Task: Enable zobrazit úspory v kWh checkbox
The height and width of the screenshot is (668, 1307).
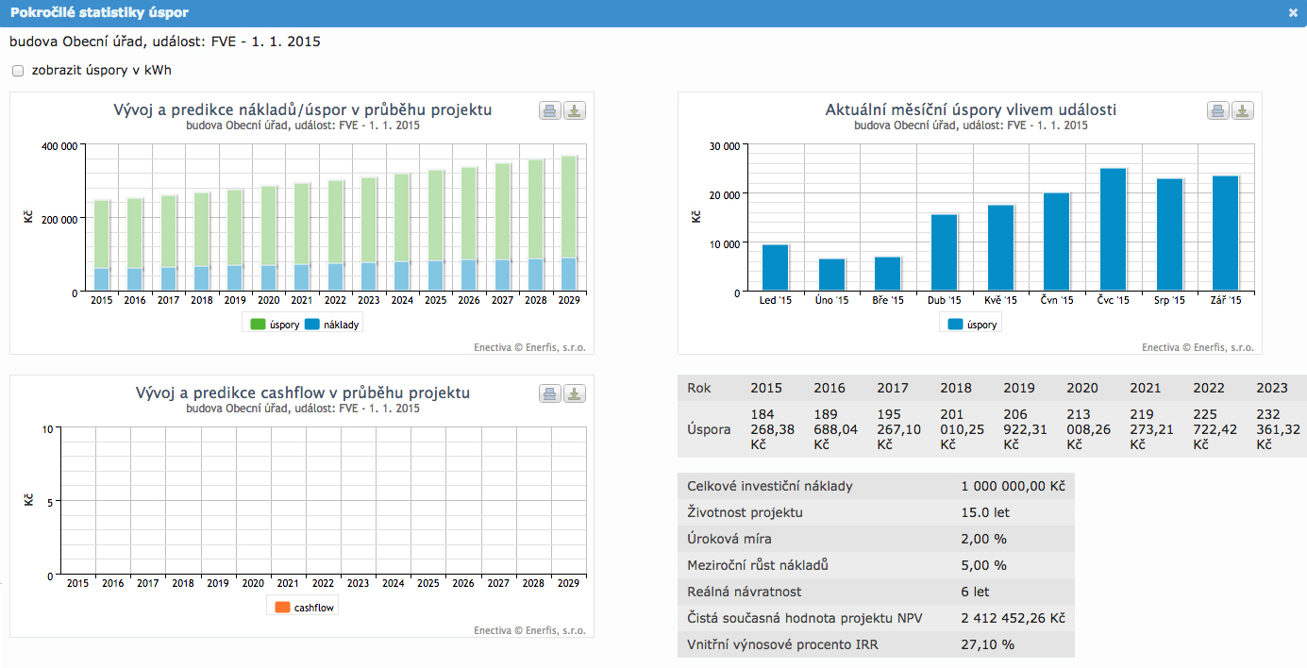Action: pos(18,71)
